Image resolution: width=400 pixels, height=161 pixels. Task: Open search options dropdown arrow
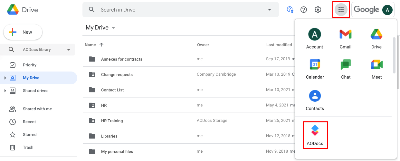tap(270, 10)
